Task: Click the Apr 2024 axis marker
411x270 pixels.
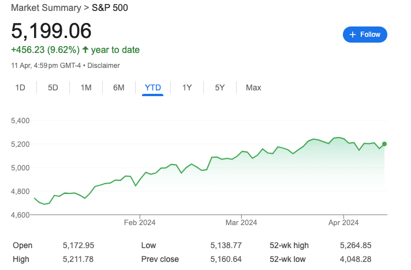Action: pos(343,222)
